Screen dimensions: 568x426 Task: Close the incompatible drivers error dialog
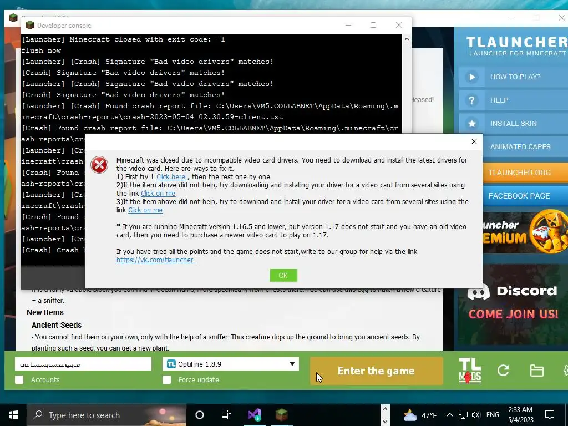click(474, 141)
